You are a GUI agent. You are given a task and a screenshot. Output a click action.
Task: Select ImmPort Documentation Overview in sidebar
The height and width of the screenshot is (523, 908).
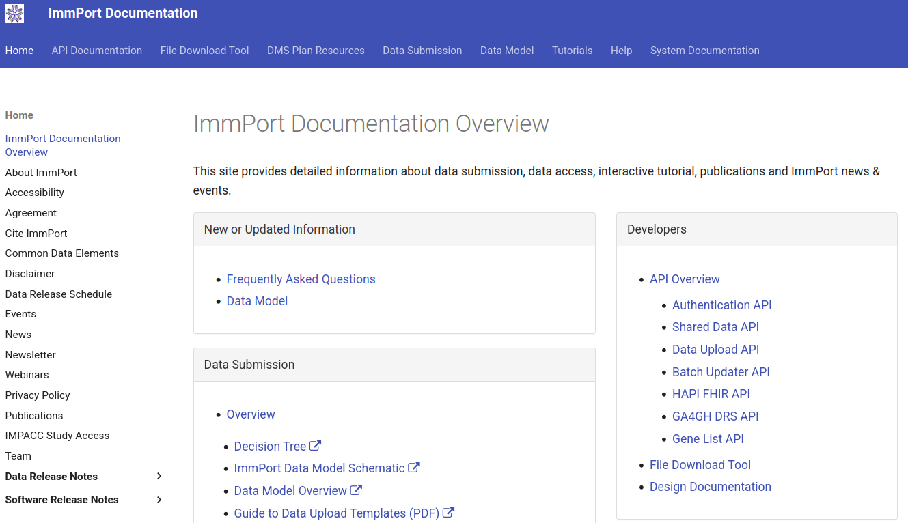(x=63, y=145)
